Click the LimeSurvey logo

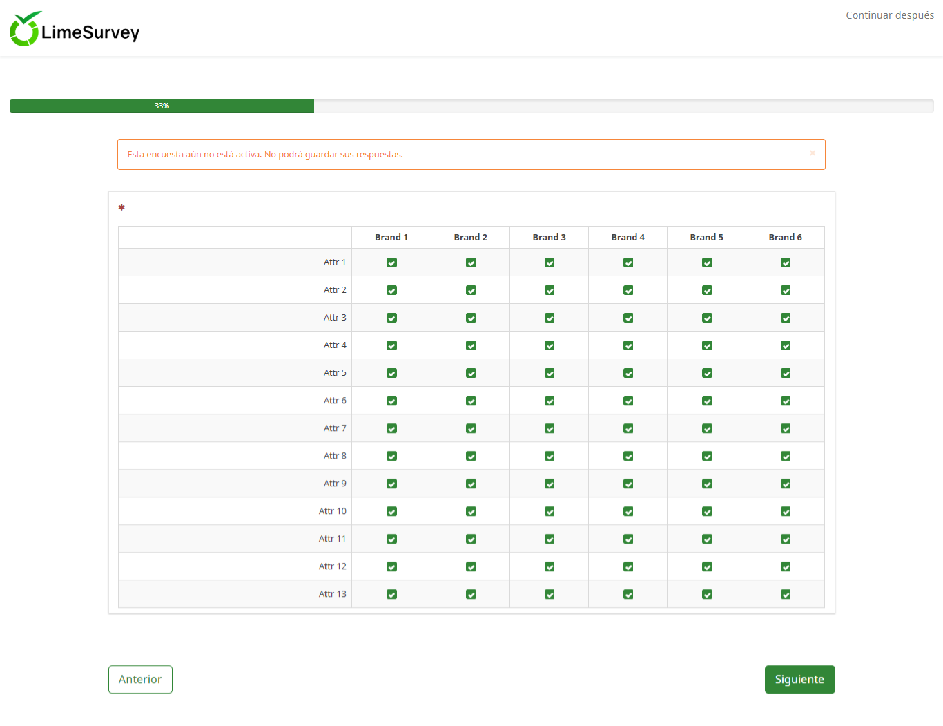tap(75, 30)
